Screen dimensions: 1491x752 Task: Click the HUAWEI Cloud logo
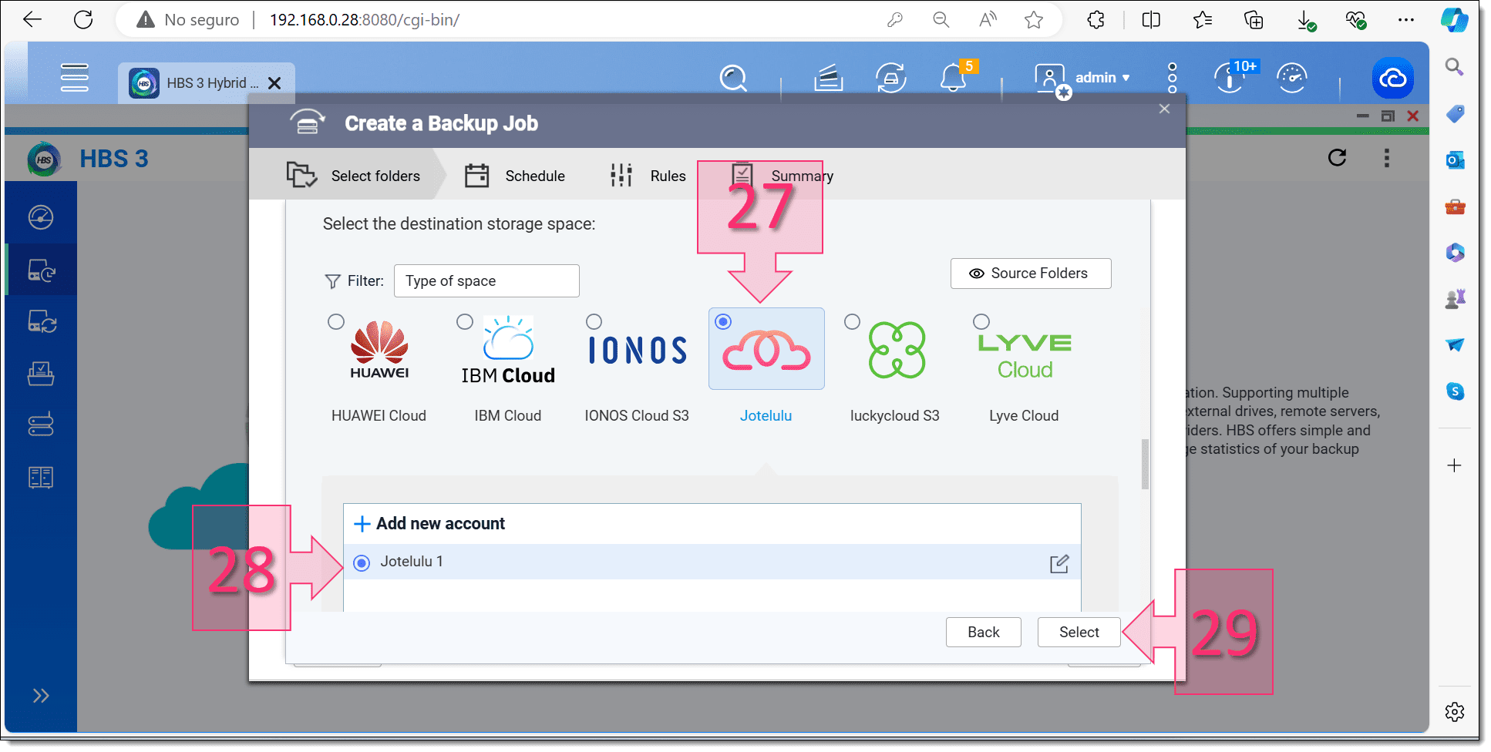(379, 351)
